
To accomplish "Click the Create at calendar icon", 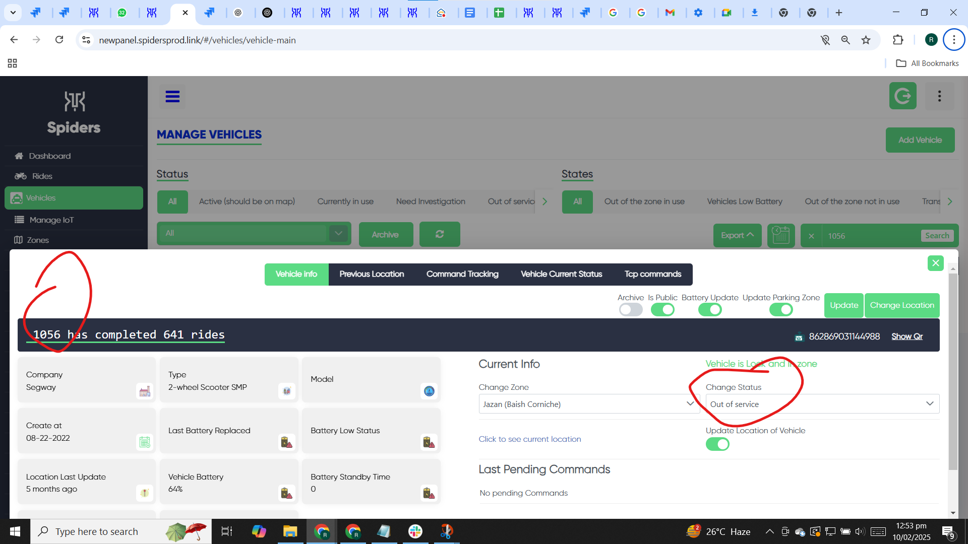I will (145, 442).
